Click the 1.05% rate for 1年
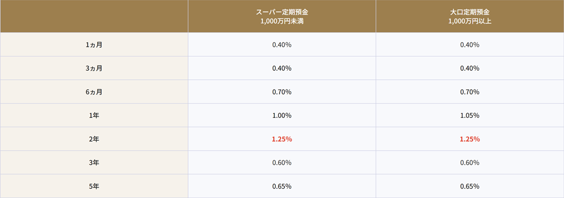Image resolution: width=564 pixels, height=198 pixels. (470, 115)
